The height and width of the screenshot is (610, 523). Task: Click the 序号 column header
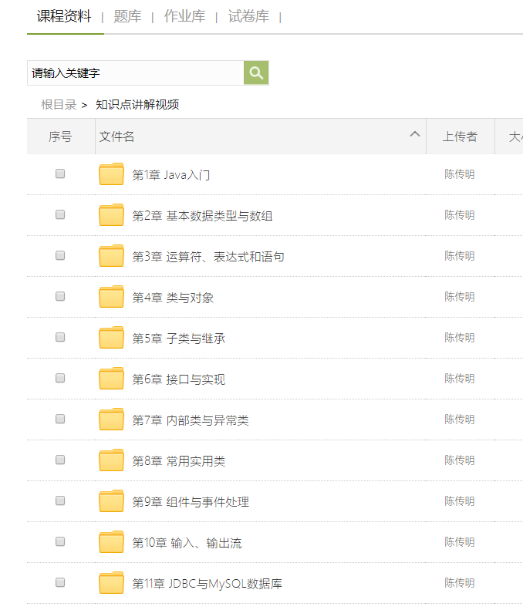(x=60, y=136)
